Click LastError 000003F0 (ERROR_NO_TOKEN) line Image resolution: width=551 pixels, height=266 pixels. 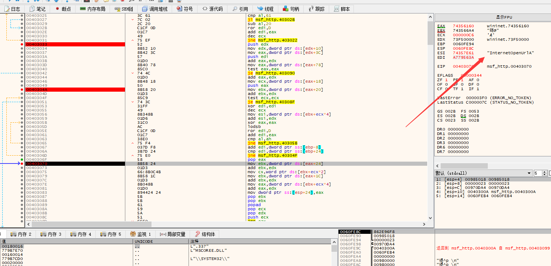click(x=484, y=98)
